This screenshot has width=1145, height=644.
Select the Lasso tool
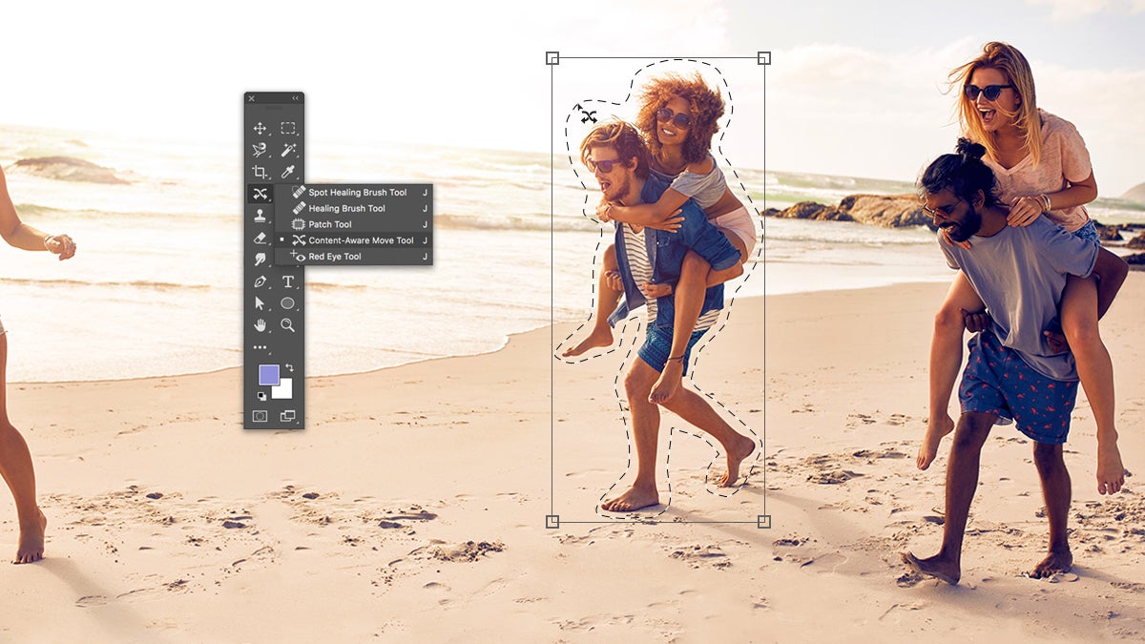pos(260,149)
